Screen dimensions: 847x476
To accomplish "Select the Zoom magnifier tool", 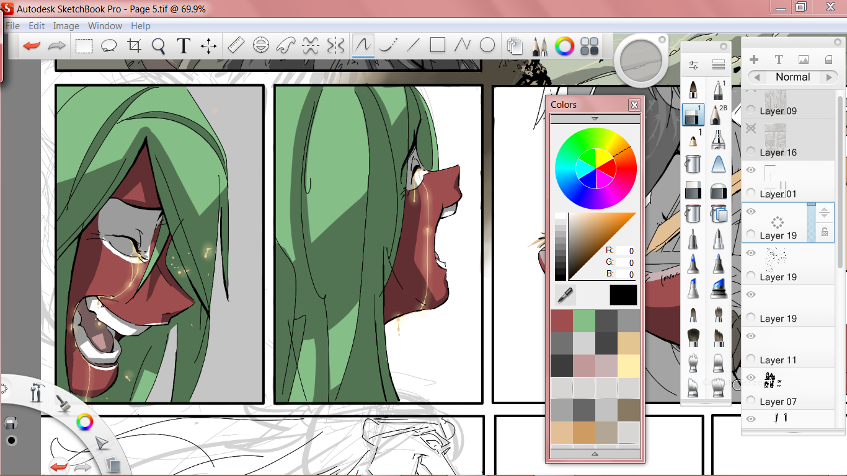I will click(x=159, y=46).
